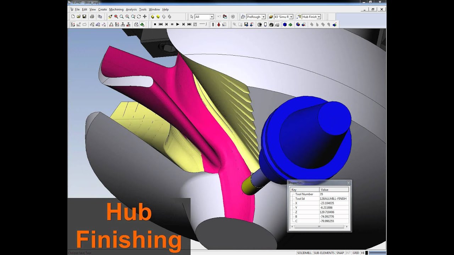Image resolution: width=454 pixels, height=255 pixels.
Task: Click the save stock floppy icon in simulation toolbar
Action: [246, 24]
